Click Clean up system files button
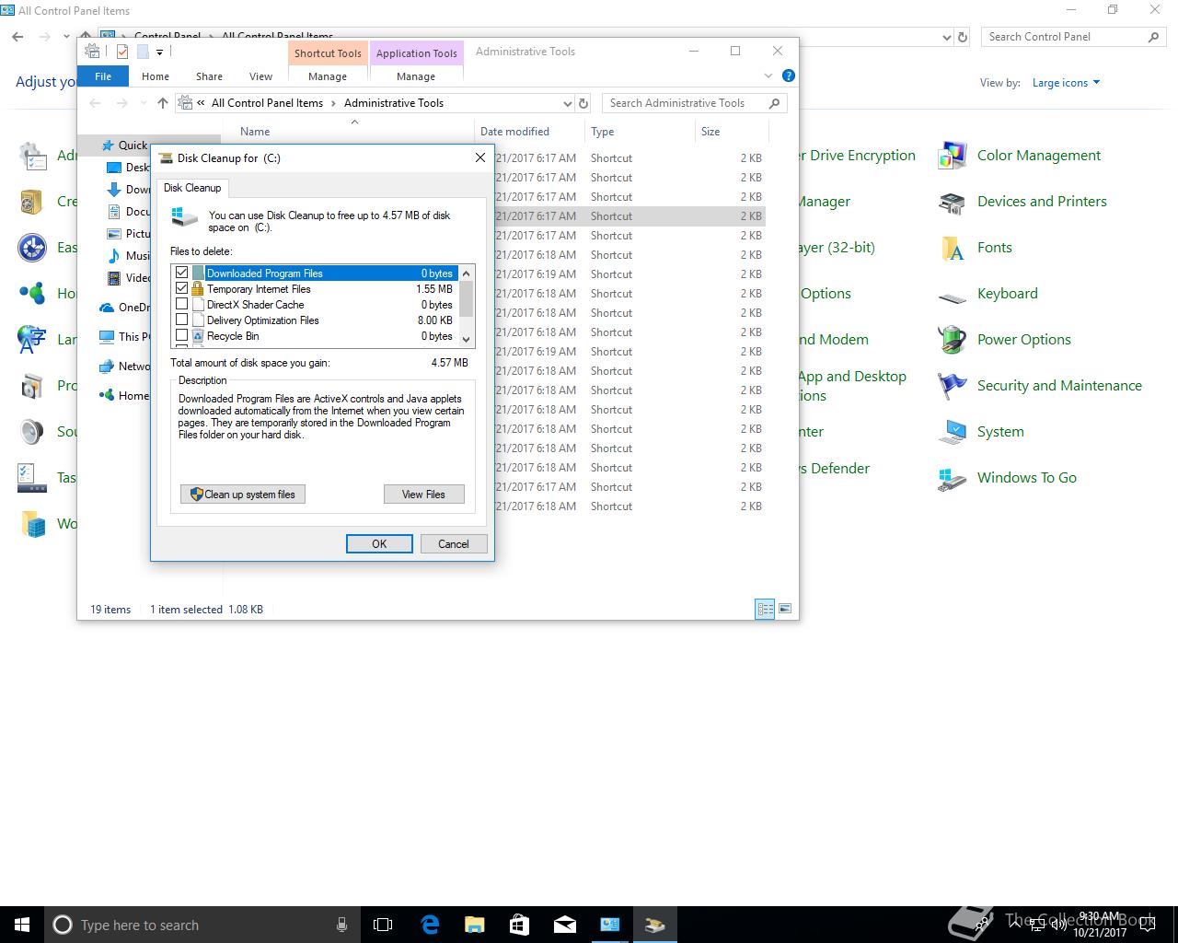 [243, 495]
